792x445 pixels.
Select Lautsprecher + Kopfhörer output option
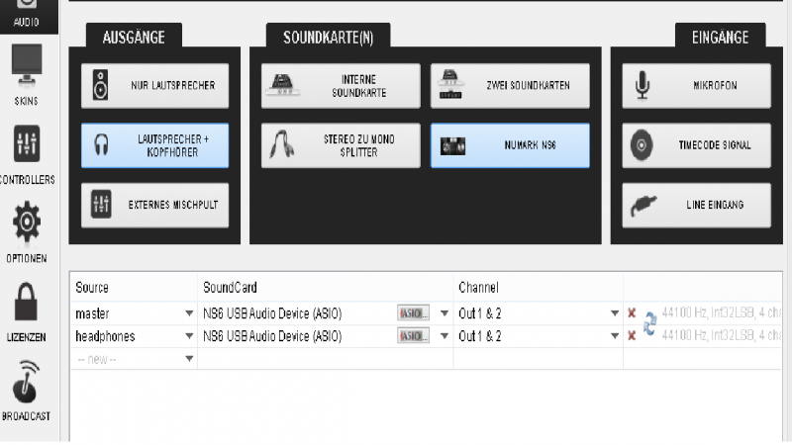point(155,145)
